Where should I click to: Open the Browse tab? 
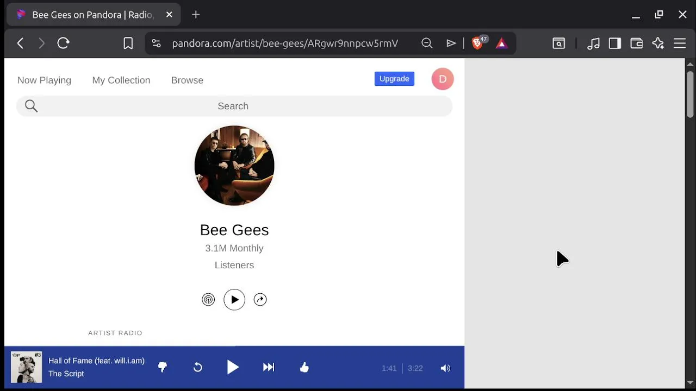click(x=187, y=80)
